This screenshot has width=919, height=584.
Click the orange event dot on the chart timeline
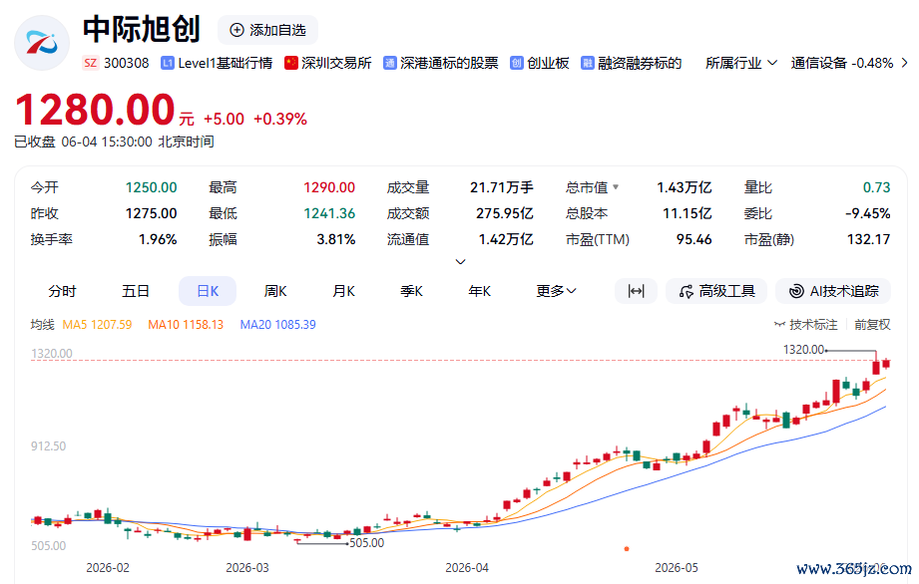pyautogui.click(x=627, y=549)
